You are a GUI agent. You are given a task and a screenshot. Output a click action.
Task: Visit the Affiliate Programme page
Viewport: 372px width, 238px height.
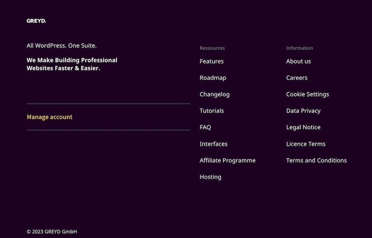(228, 160)
